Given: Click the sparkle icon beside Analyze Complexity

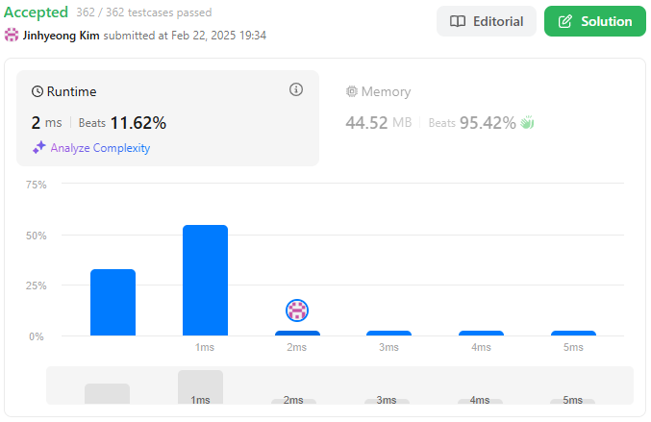Looking at the screenshot, I should point(39,147).
